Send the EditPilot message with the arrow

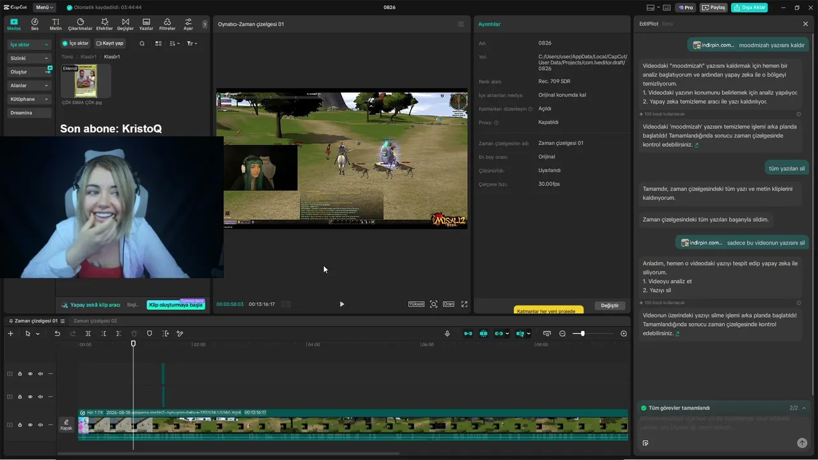pyautogui.click(x=802, y=443)
